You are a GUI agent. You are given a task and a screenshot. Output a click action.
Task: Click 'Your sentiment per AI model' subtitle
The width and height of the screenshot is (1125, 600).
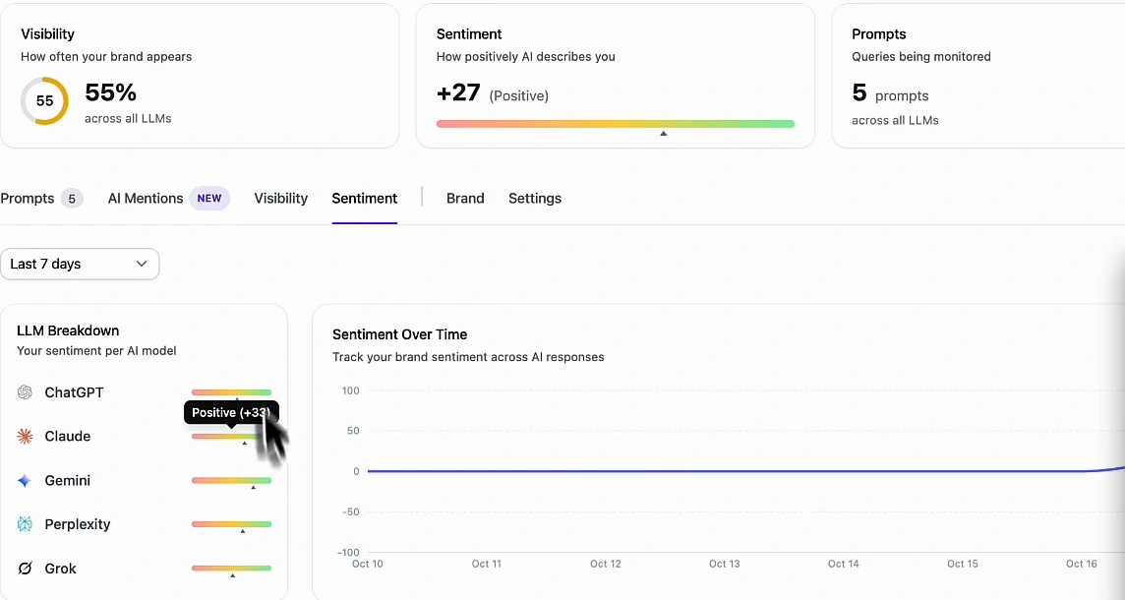click(96, 351)
